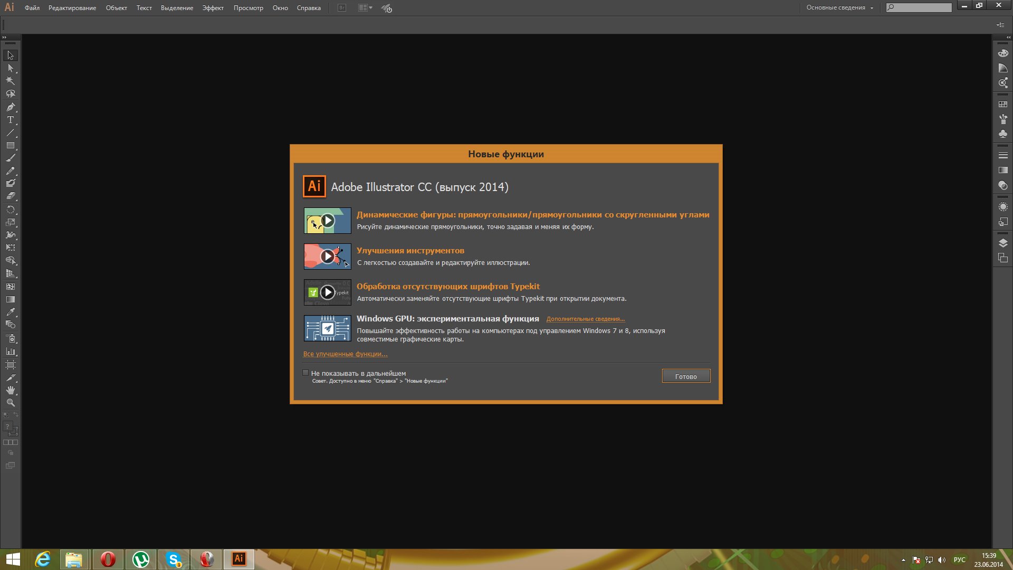Check 'Не показывать в дальнейшем' checkbox
This screenshot has width=1013, height=570.
click(305, 373)
